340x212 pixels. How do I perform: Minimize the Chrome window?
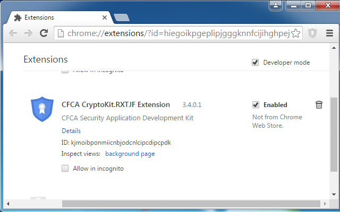294,5
